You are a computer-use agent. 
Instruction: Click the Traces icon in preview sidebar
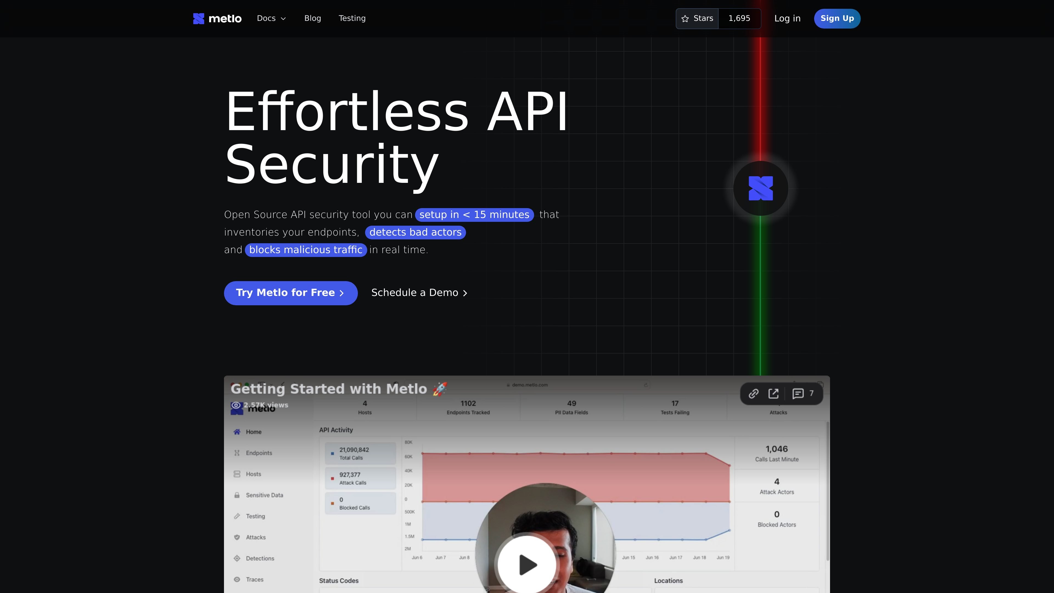point(237,580)
